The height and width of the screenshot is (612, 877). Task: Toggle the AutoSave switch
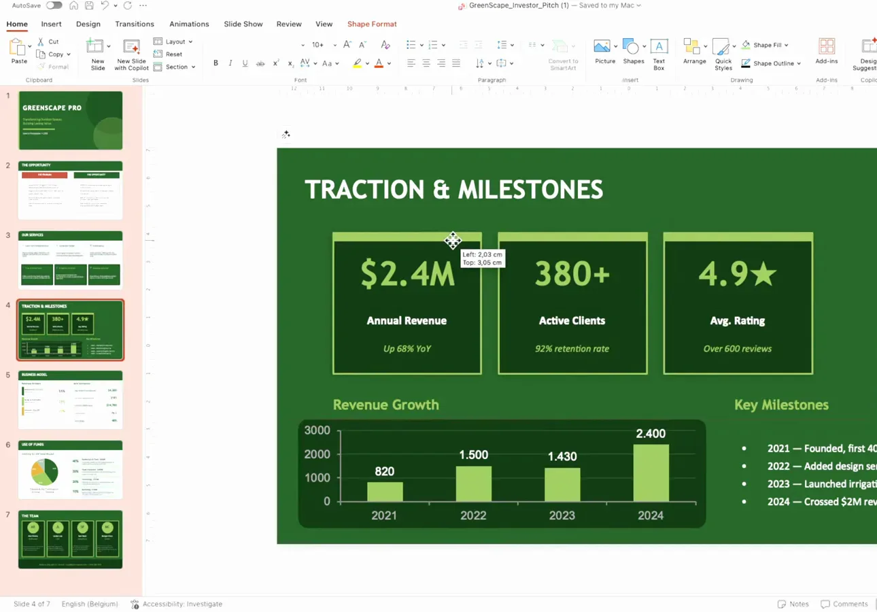click(x=54, y=5)
